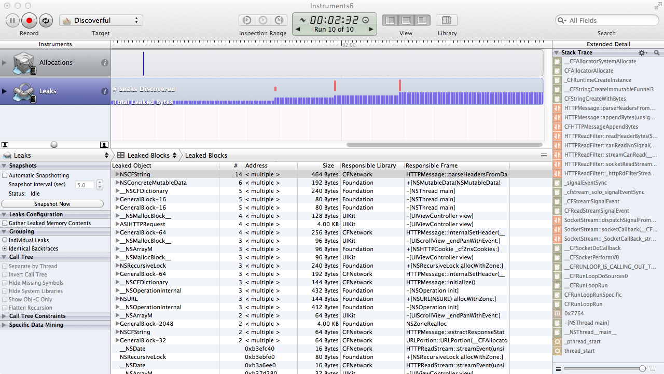Click the detail pane options lines icon

pyautogui.click(x=544, y=155)
